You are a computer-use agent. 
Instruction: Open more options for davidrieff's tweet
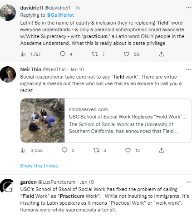[x=189, y=8]
